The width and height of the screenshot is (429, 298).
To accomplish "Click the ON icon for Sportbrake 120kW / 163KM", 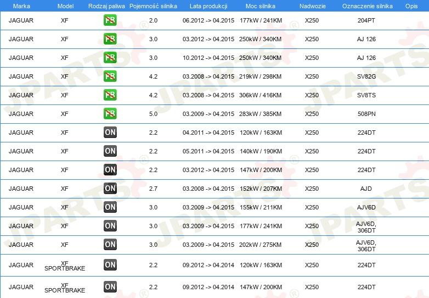I will click(x=110, y=265).
